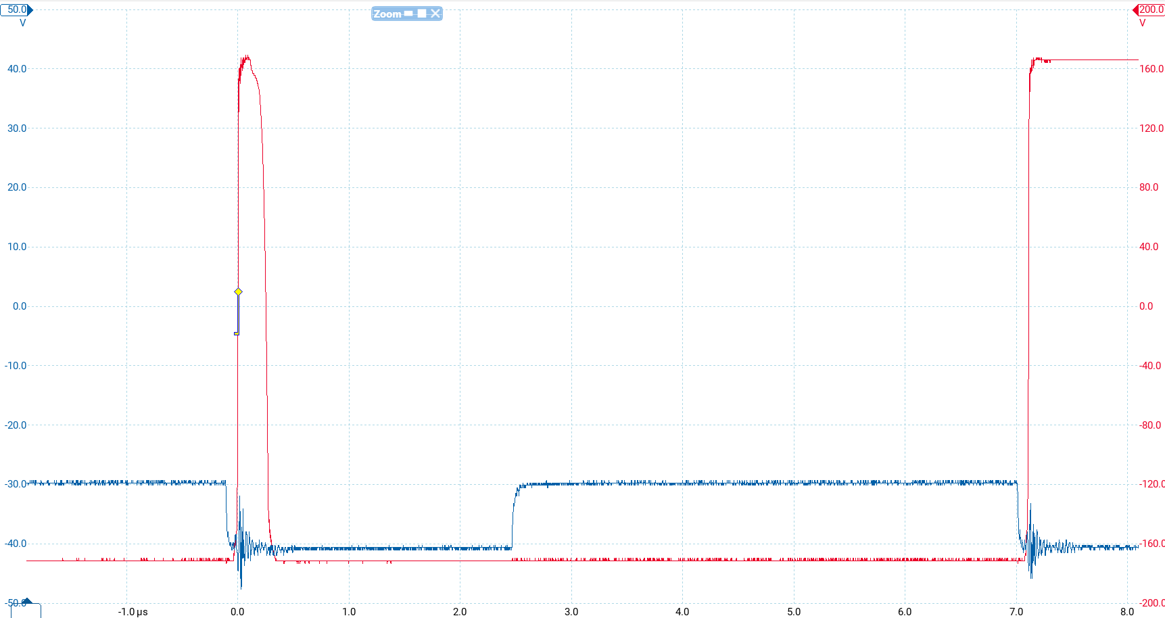Minimize the Zoom overview panel

coord(408,14)
